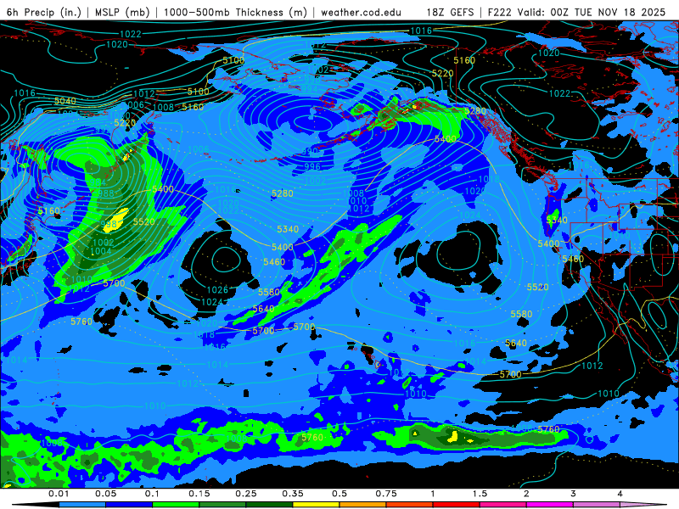Click the '998' label on the yellow precip area
Viewport: 679px width, 509px height.
109,224
